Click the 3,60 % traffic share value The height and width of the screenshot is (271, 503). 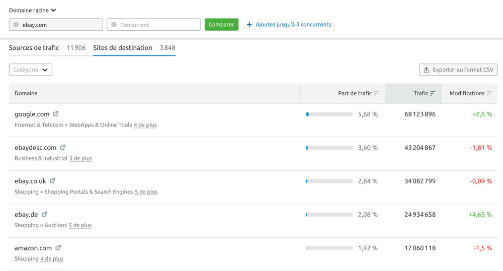point(368,148)
